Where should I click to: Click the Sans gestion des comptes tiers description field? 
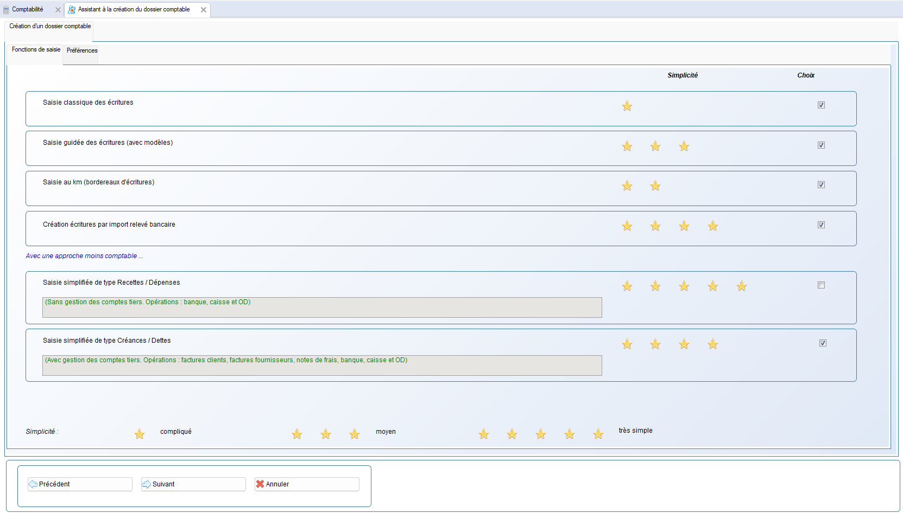pyautogui.click(x=322, y=307)
